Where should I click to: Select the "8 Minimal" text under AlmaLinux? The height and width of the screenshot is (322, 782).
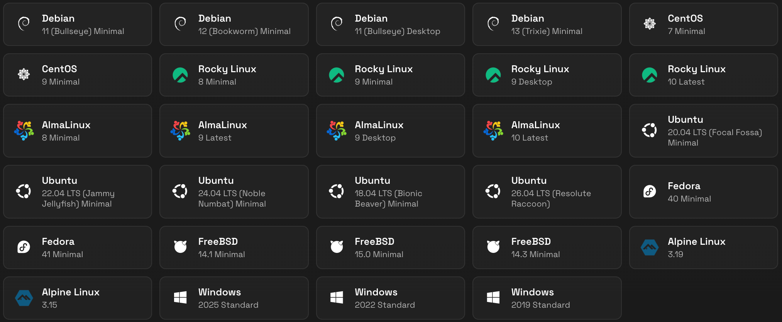61,138
